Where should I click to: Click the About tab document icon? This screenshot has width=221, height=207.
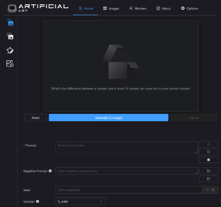tap(158, 8)
